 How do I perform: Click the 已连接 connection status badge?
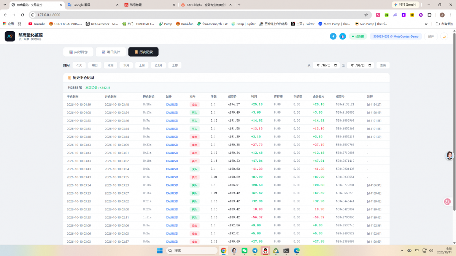click(358, 36)
